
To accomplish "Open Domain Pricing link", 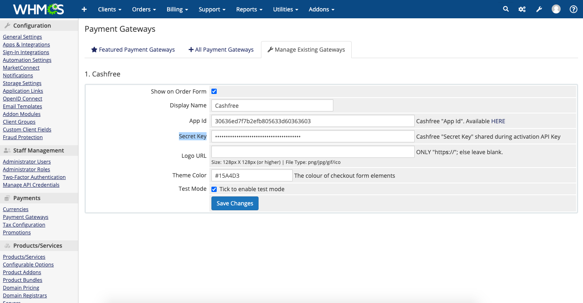I will [21, 288].
